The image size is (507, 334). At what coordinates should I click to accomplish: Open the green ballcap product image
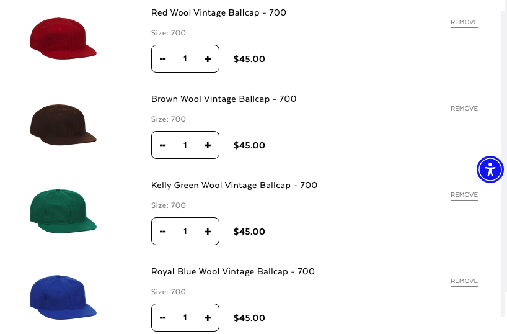(63, 211)
